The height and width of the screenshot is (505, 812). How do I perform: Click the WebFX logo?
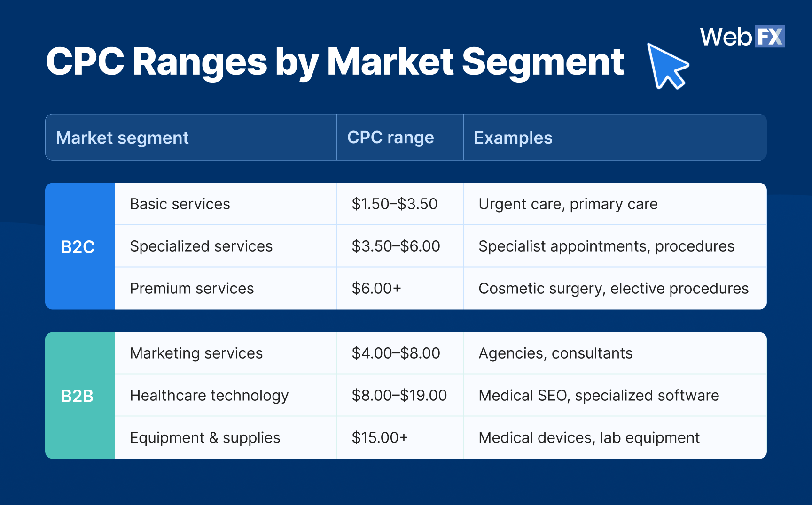click(x=742, y=37)
